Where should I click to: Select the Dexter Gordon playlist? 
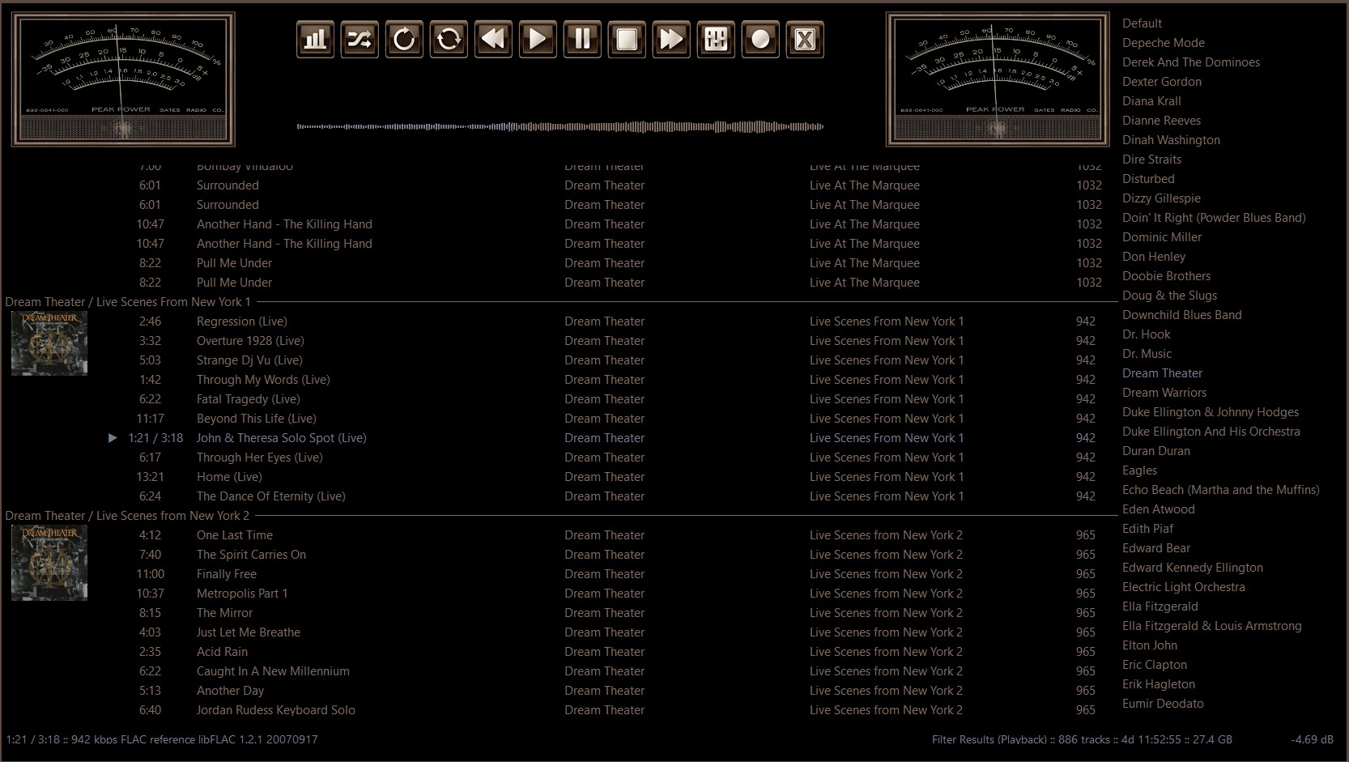click(x=1162, y=82)
